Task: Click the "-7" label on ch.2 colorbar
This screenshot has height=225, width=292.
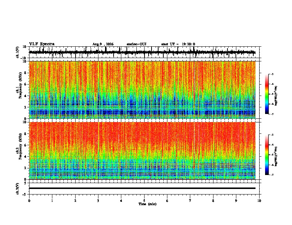Action: click(272, 175)
